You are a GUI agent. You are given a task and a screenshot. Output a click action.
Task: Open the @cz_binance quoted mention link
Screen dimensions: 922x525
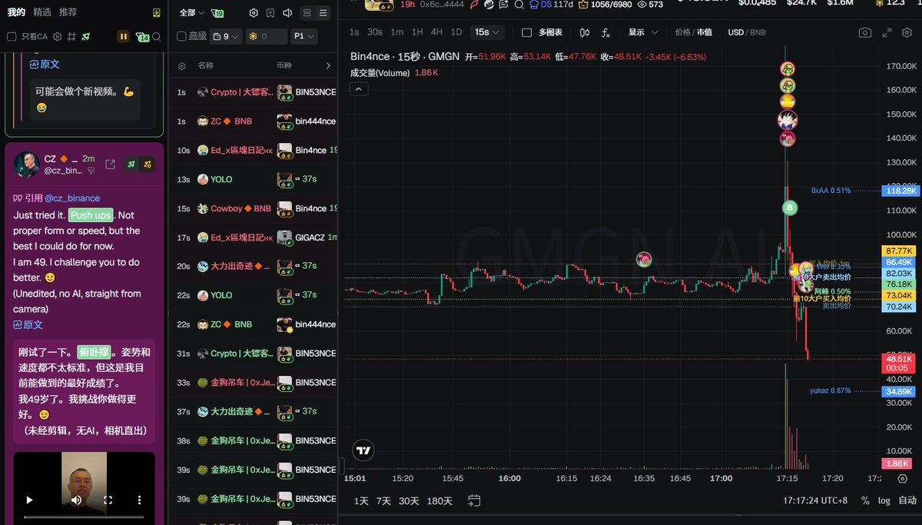[x=71, y=198]
